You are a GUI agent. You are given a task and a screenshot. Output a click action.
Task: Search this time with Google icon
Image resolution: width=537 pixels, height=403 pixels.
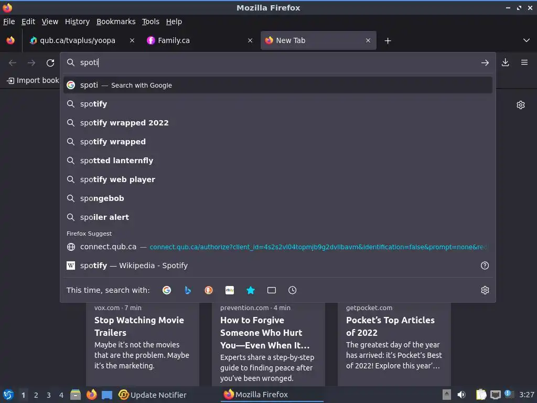[x=167, y=290]
